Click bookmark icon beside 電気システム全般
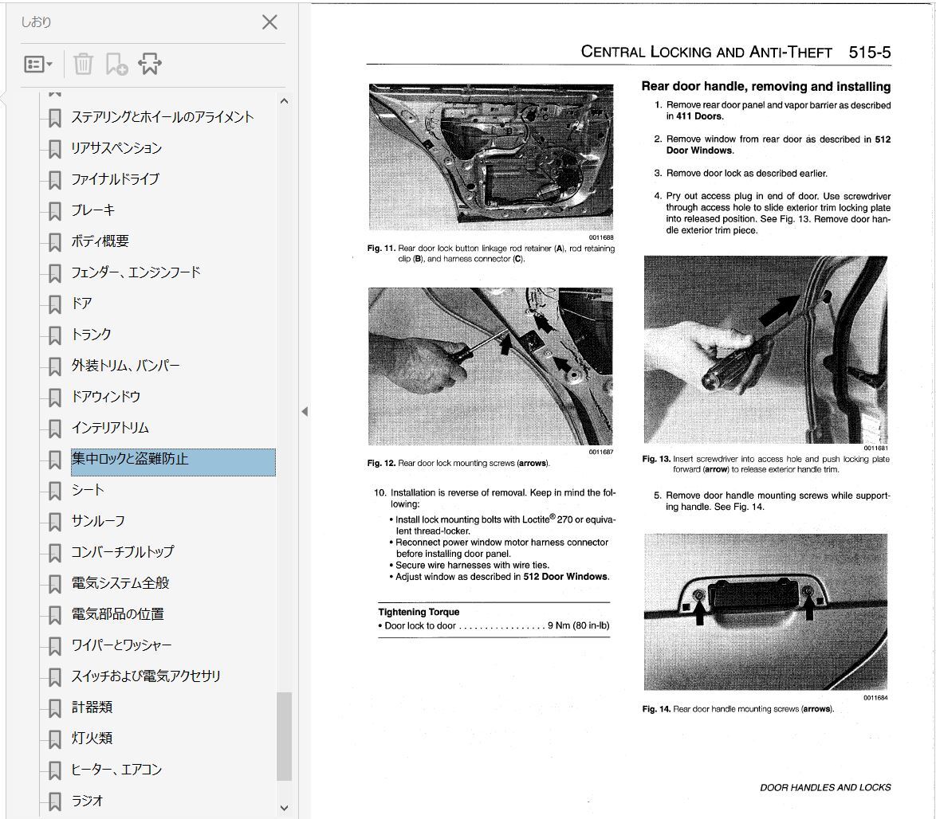This screenshot has height=819, width=936. 54,584
